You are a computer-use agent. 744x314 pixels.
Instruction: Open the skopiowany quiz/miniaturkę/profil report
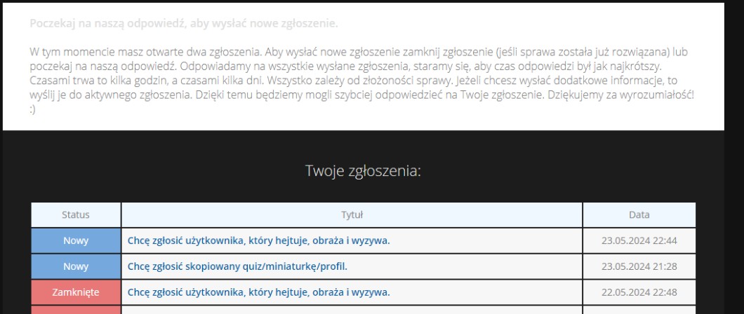[x=237, y=266]
